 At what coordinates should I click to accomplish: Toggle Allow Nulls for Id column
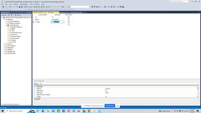pos(69,17)
